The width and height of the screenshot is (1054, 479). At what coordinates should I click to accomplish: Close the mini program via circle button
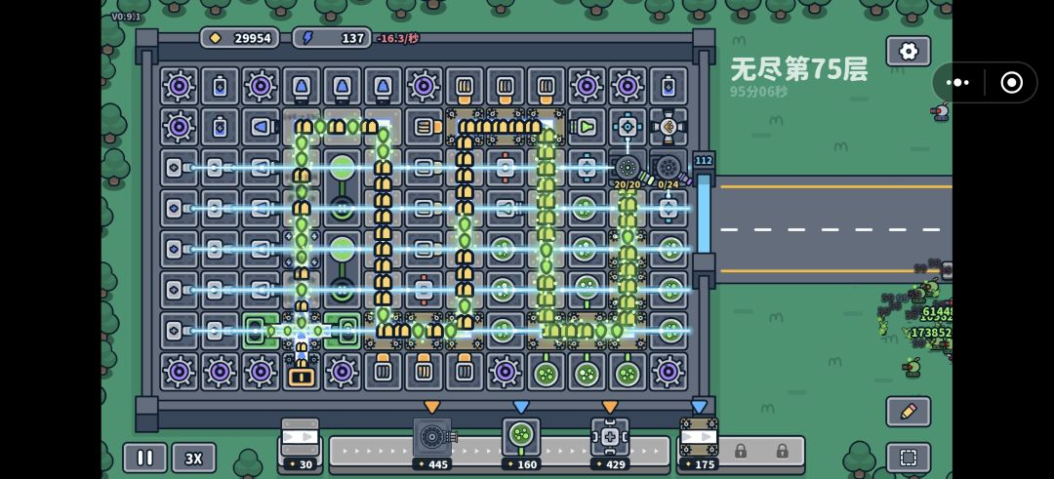click(1011, 83)
